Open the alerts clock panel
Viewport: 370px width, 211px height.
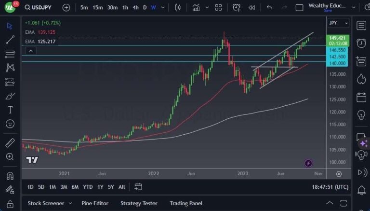[x=361, y=43]
